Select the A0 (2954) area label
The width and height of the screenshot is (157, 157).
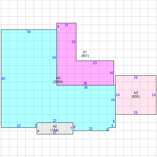58,80
